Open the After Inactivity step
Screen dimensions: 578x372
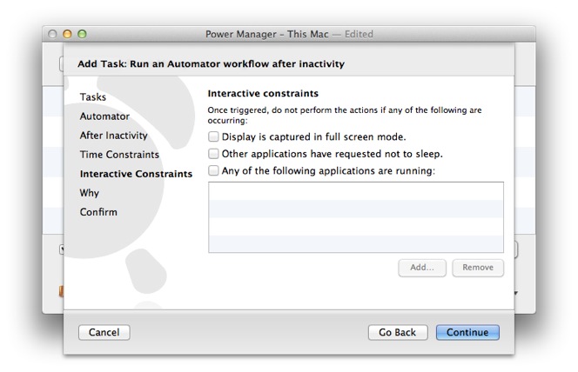(113, 136)
